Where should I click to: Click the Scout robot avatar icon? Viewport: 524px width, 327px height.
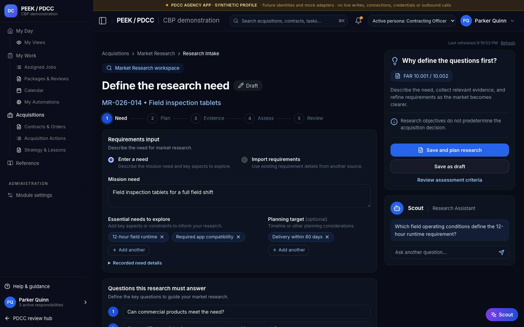coord(397,208)
